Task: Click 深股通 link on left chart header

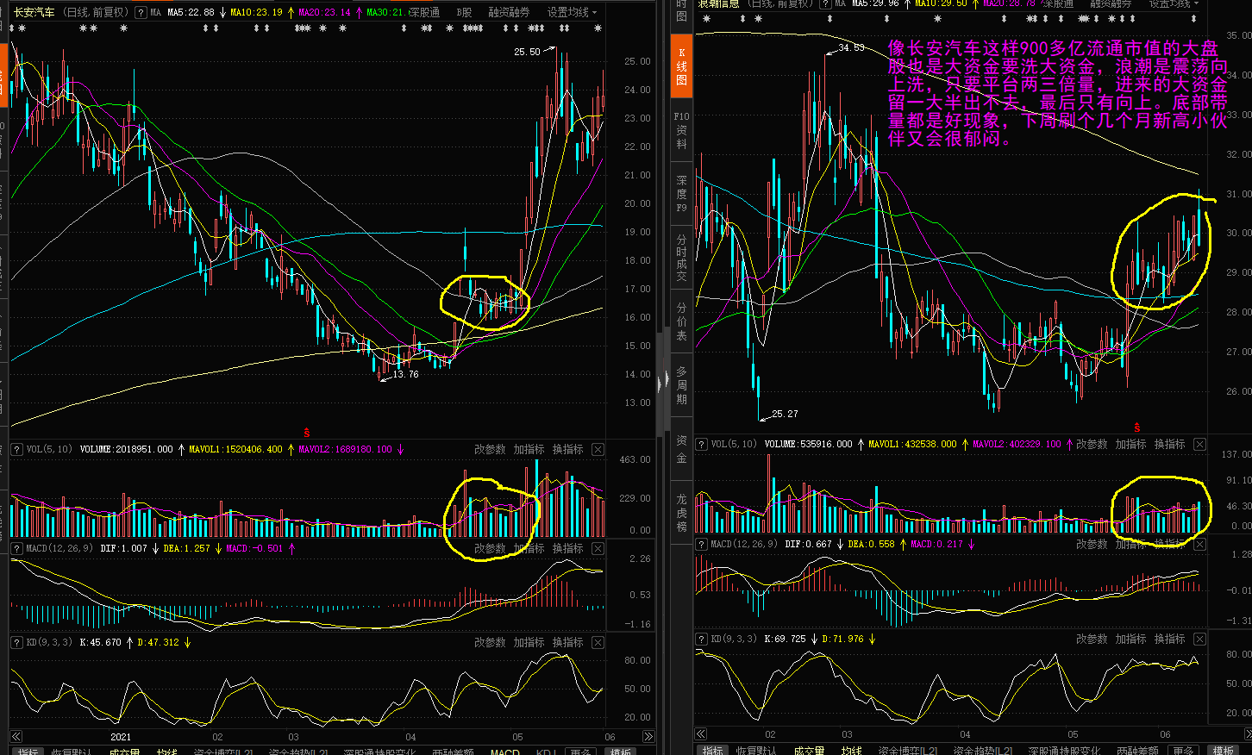Action: [x=424, y=13]
